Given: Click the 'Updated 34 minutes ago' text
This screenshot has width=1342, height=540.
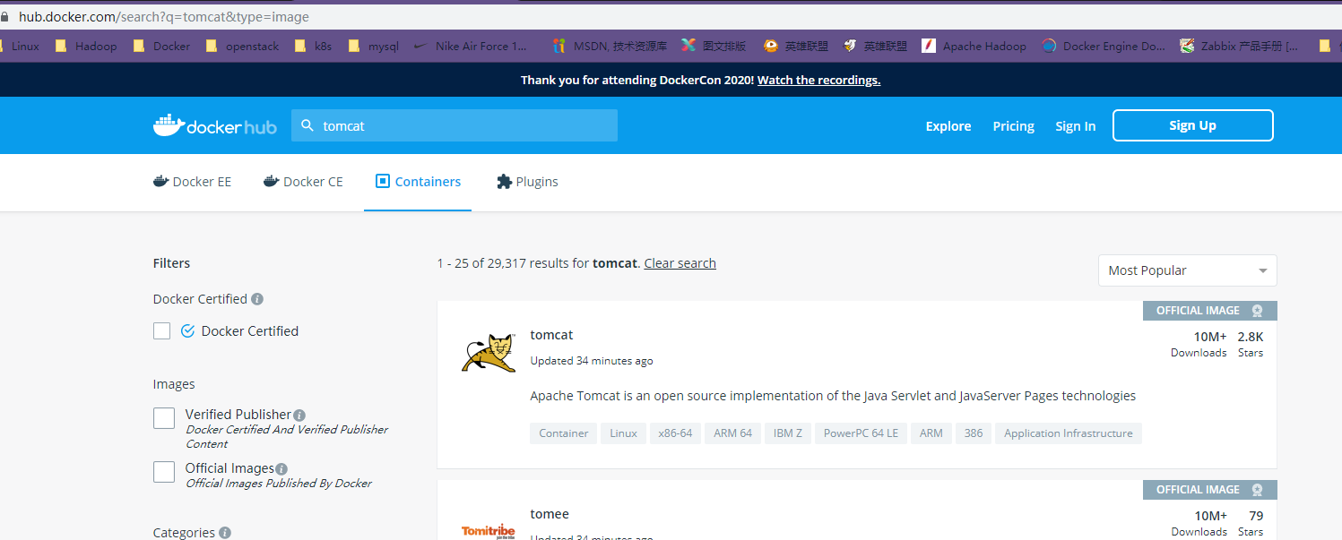Looking at the screenshot, I should [592, 361].
